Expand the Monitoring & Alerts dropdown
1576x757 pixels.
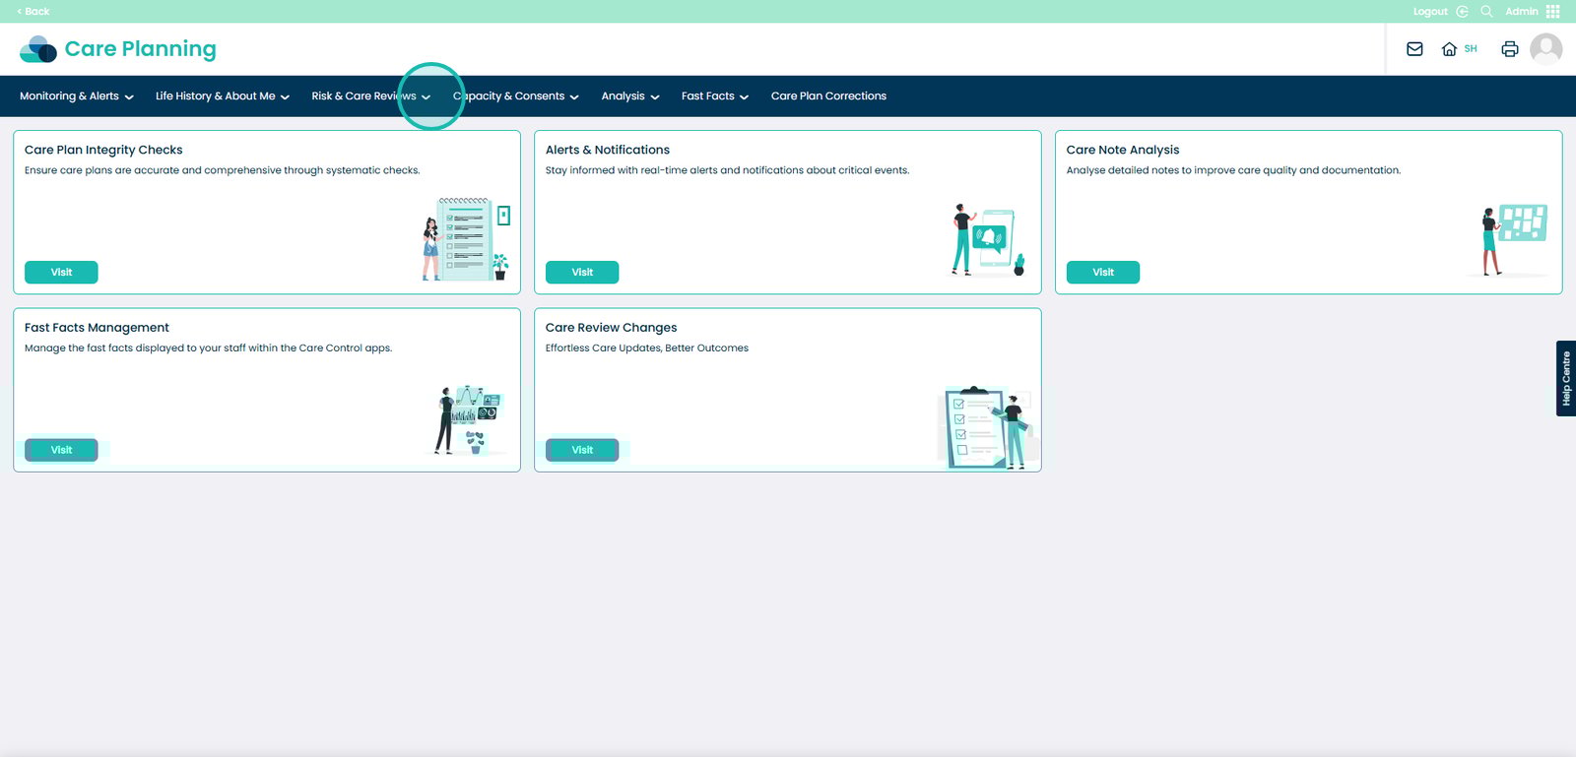pos(76,96)
